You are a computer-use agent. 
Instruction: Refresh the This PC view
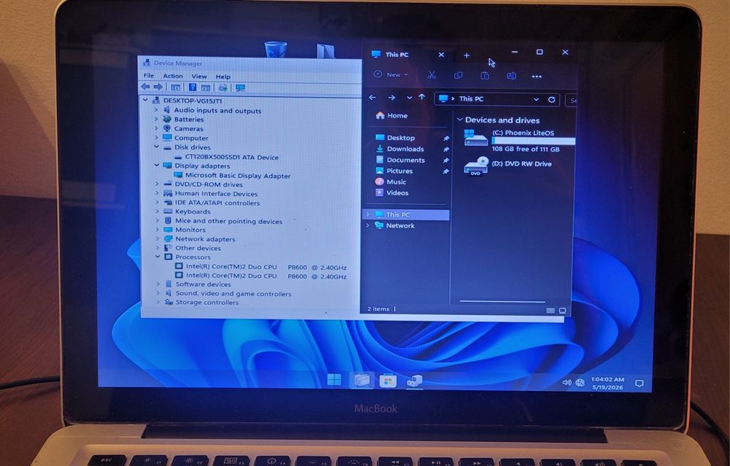[x=552, y=99]
